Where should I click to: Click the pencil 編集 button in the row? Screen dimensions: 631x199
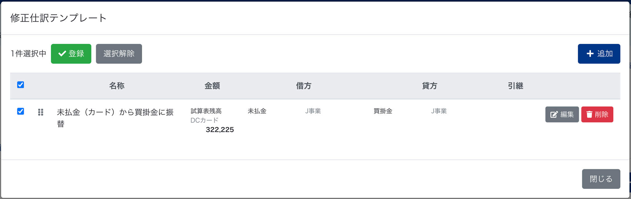click(562, 114)
